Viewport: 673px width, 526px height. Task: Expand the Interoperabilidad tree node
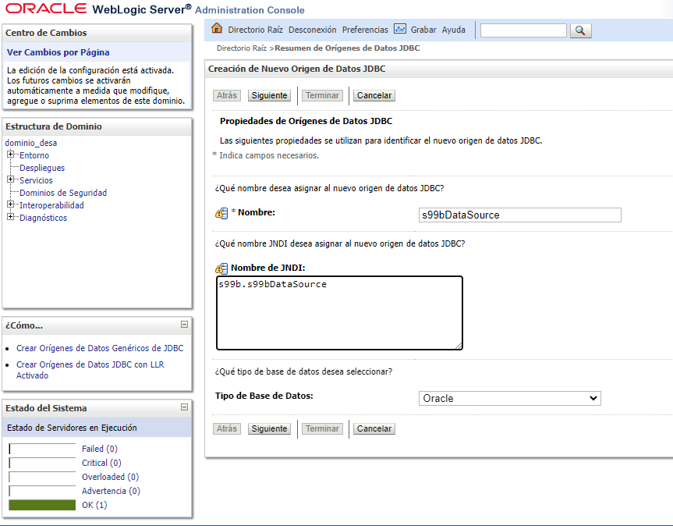click(x=11, y=204)
